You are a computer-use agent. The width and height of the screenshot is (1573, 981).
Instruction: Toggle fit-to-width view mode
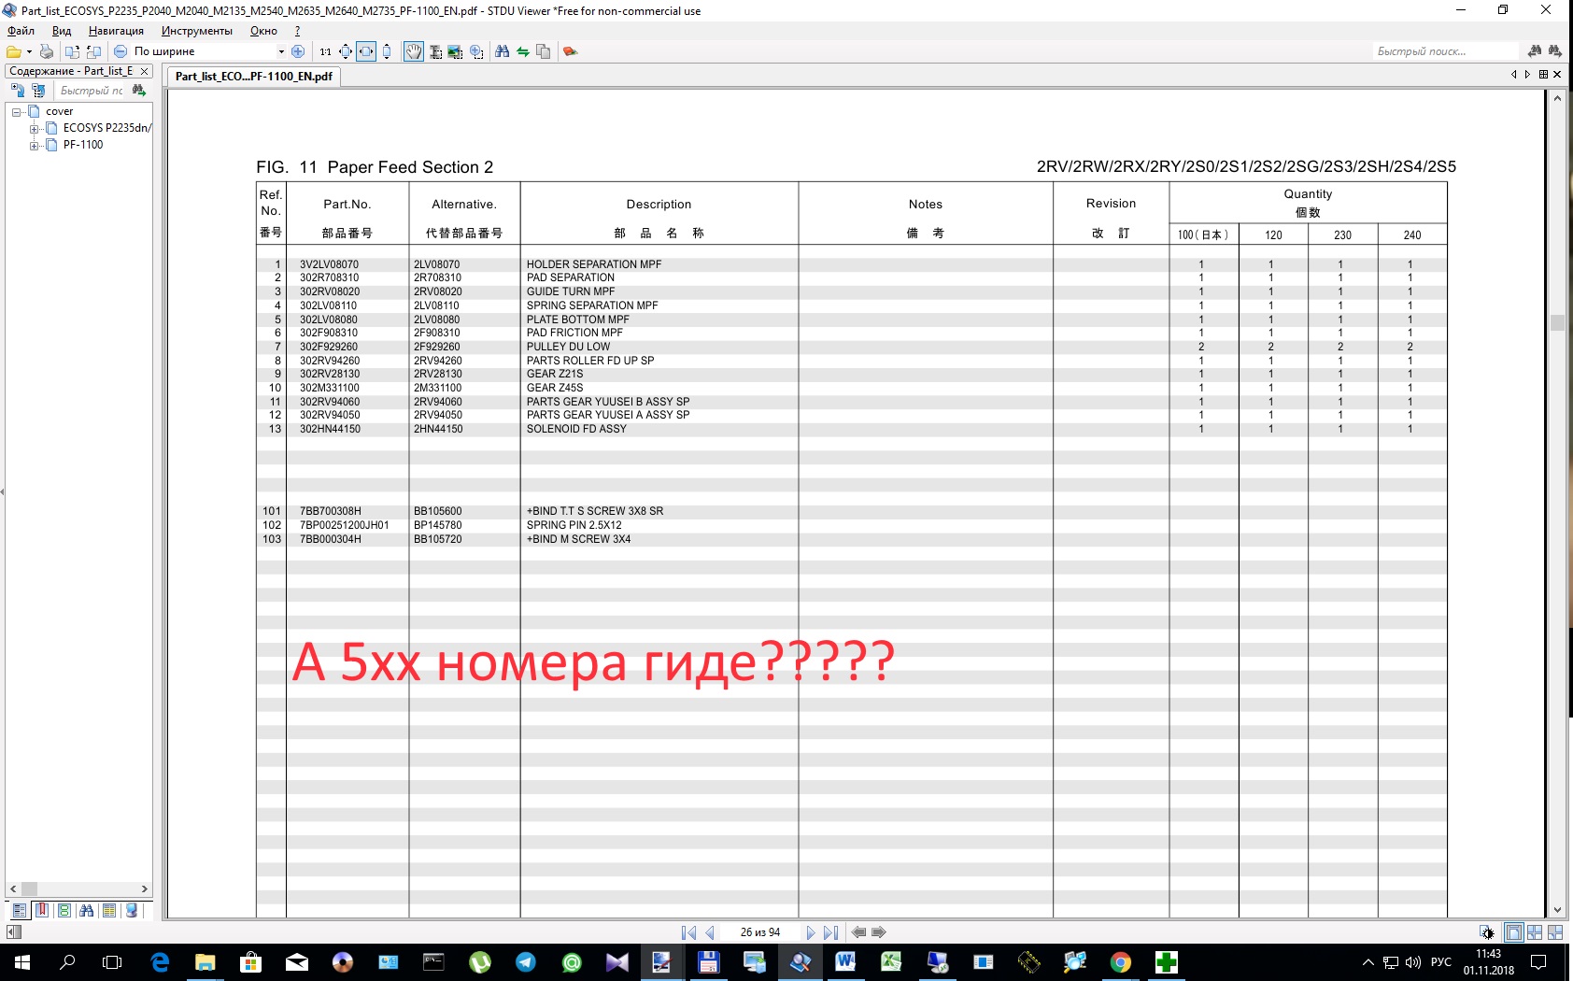[366, 51]
